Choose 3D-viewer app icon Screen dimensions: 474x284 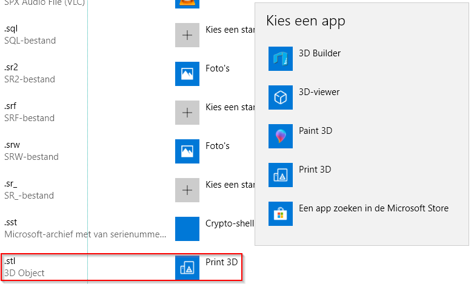point(280,97)
